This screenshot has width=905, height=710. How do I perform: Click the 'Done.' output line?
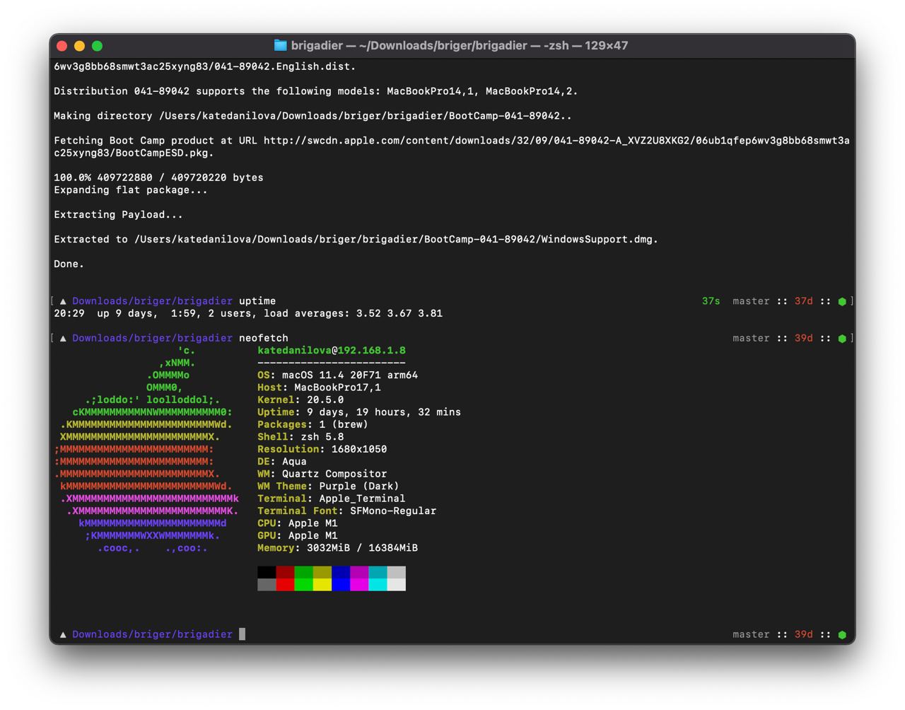(x=69, y=264)
